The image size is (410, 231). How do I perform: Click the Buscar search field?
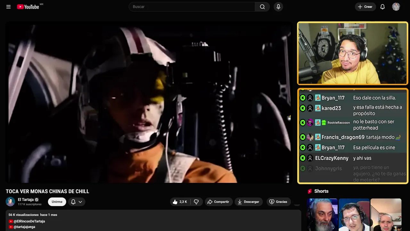coord(192,7)
